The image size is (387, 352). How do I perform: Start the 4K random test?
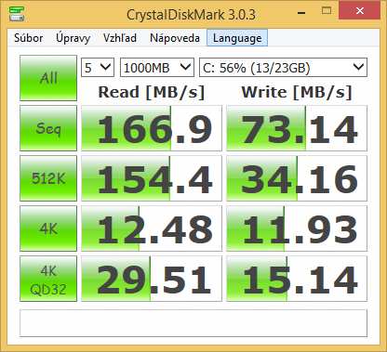[x=48, y=228]
